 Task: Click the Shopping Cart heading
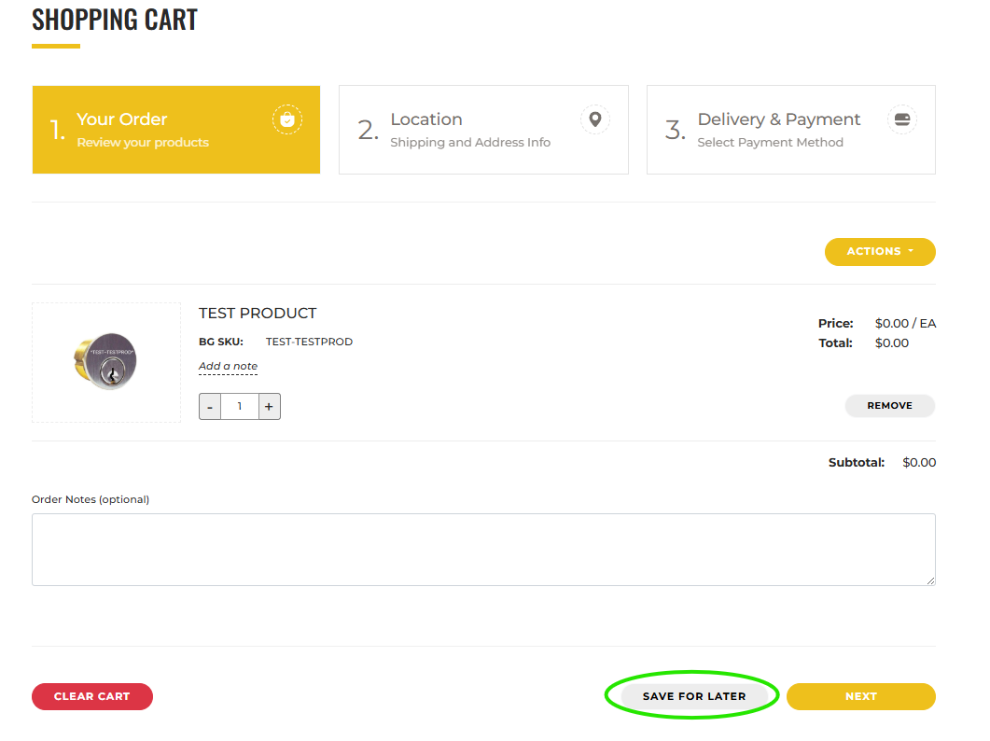coord(115,20)
